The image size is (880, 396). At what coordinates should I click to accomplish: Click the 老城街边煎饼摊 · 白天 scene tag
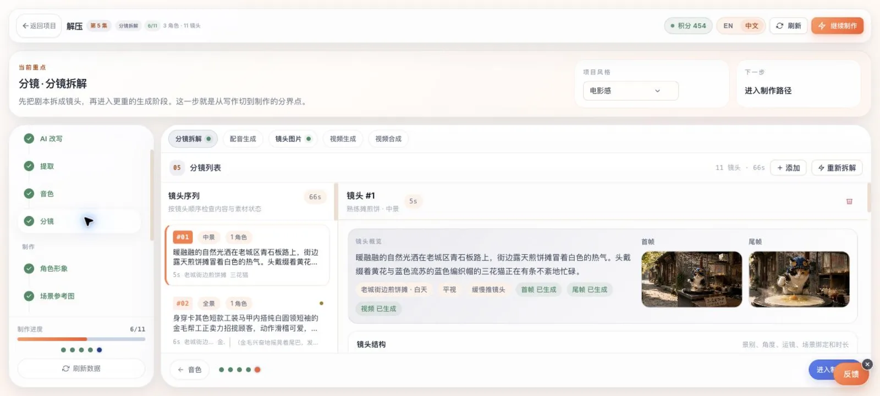394,290
